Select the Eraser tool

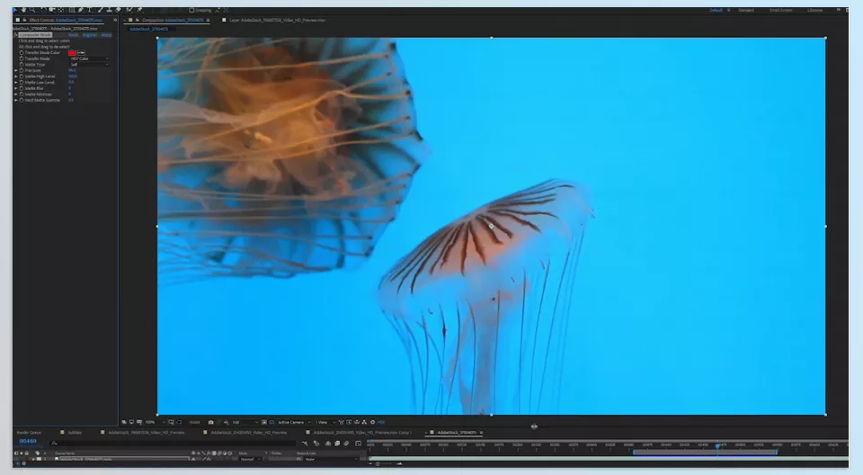(119, 10)
